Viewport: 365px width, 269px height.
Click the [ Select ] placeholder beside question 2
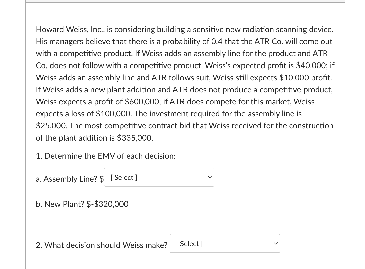[x=190, y=244]
